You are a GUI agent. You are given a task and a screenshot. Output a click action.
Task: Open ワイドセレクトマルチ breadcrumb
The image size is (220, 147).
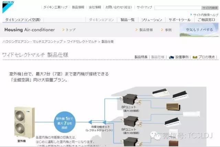pyautogui.click(x=82, y=42)
